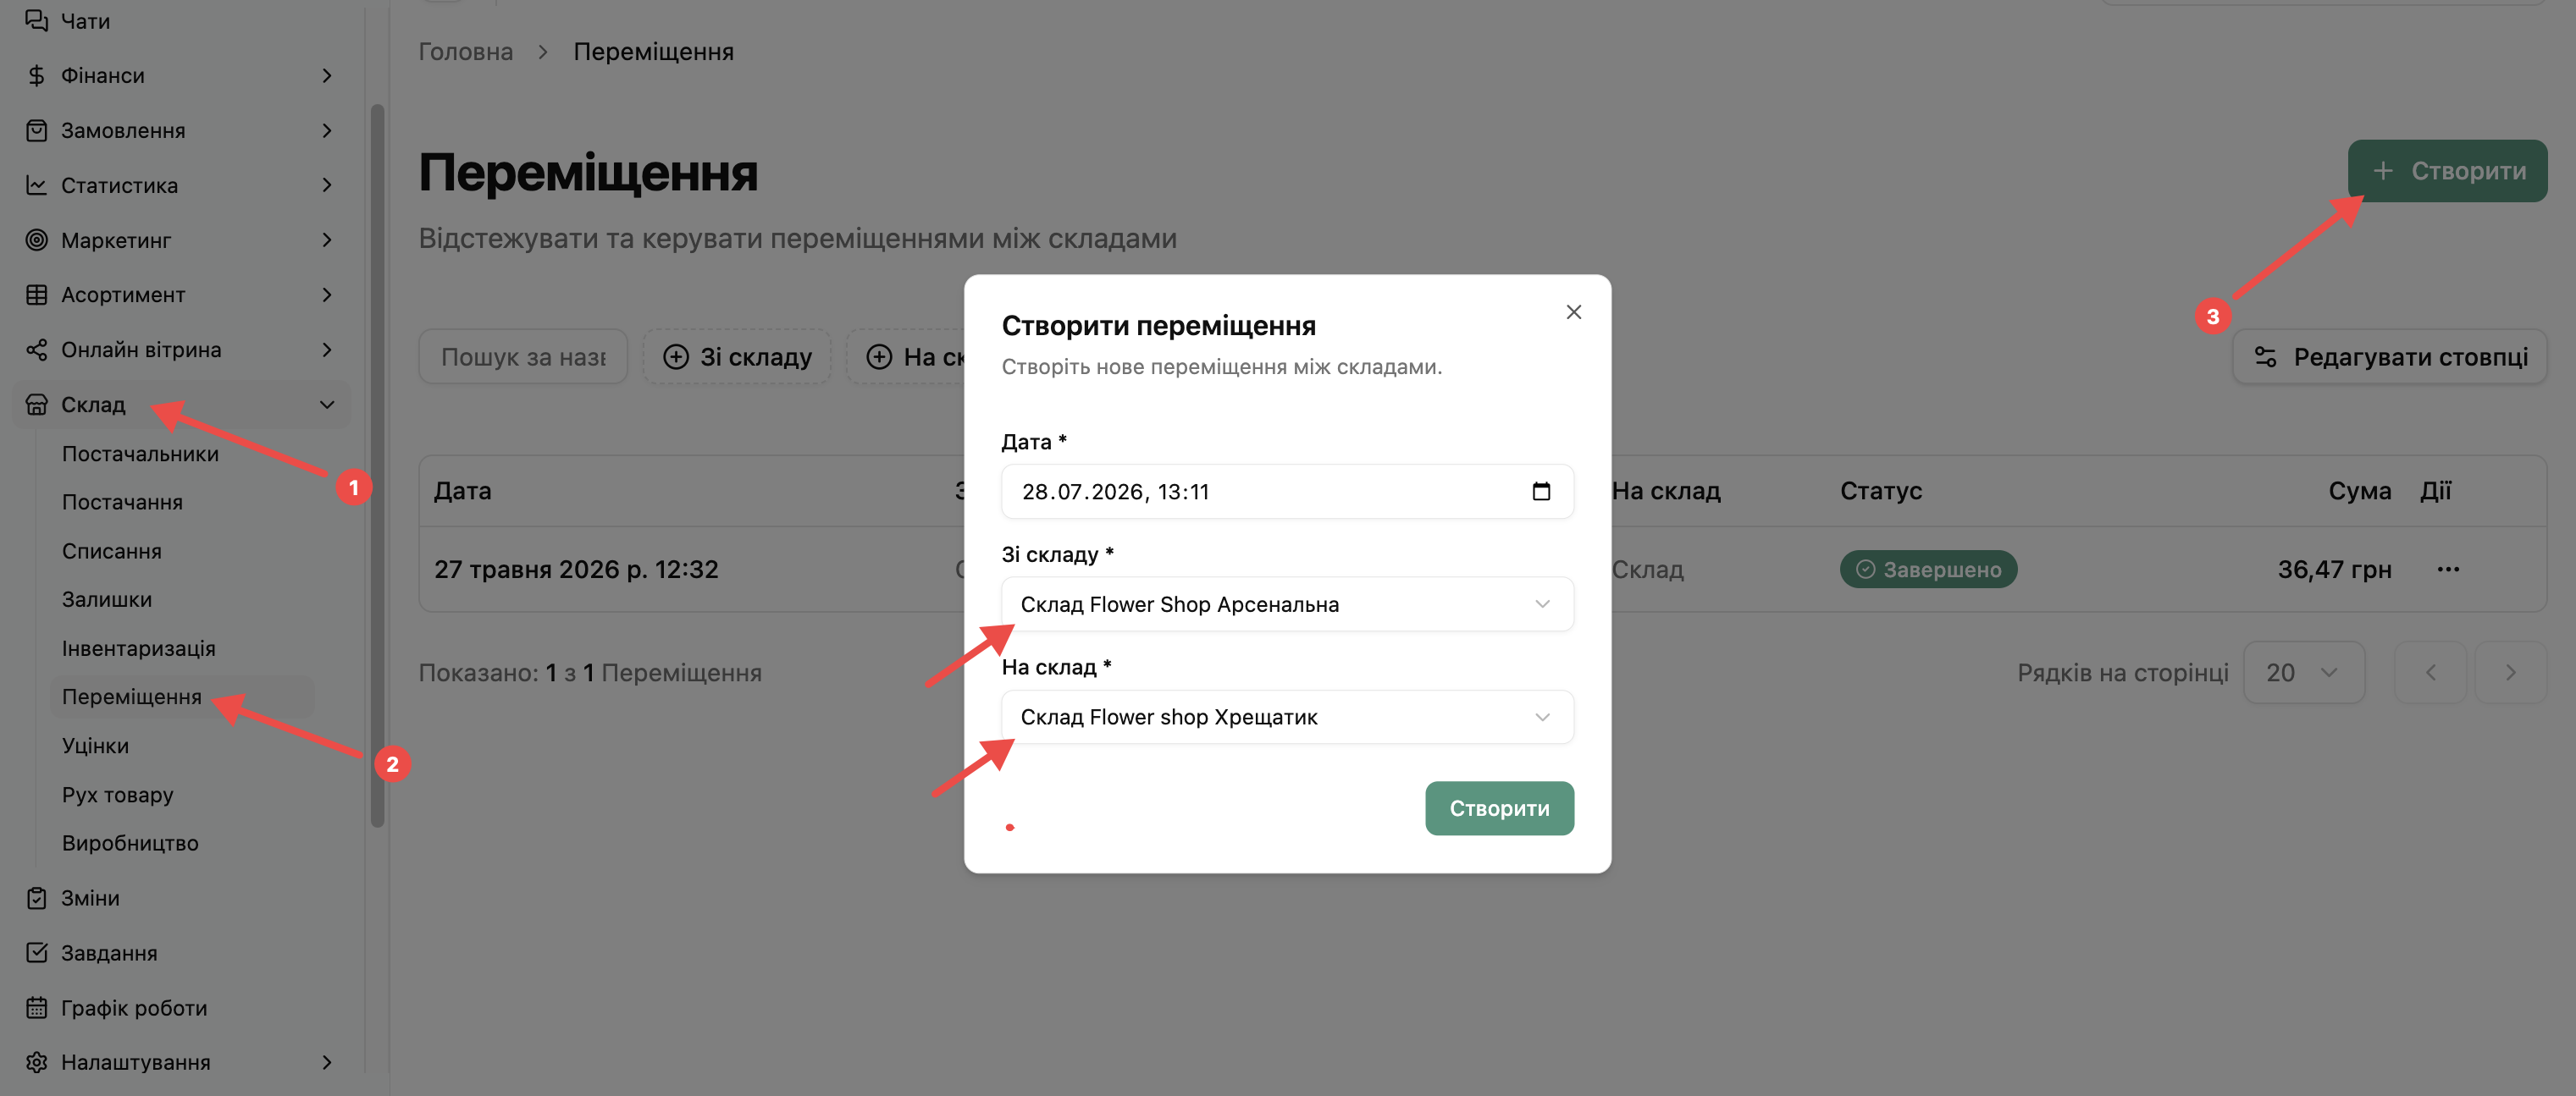The image size is (2576, 1096).
Task: Close the Створити переміщення dialog
Action: pyautogui.click(x=1573, y=312)
